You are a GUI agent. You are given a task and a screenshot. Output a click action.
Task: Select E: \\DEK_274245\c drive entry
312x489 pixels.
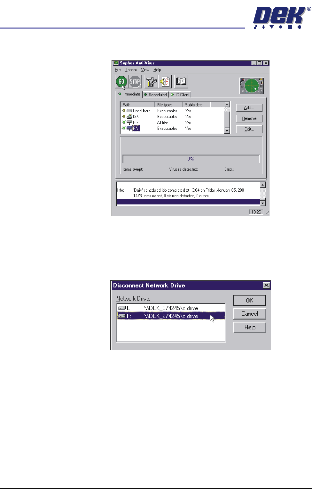(171, 308)
